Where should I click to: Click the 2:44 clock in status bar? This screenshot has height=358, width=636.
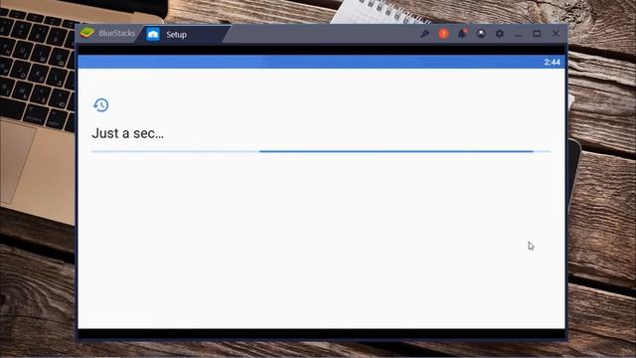(553, 62)
